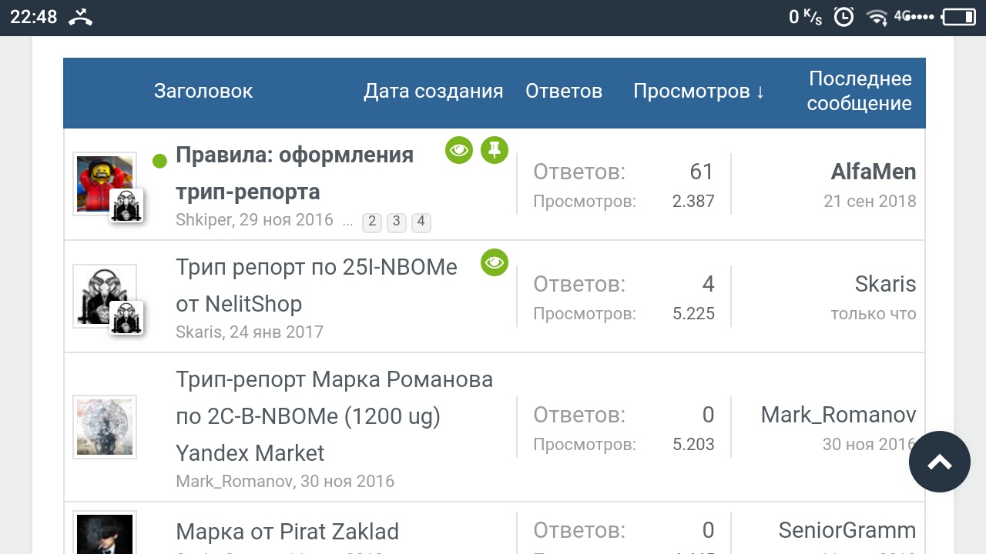Click date 24 янв 2017
The width and height of the screenshot is (986, 554).
277,332
